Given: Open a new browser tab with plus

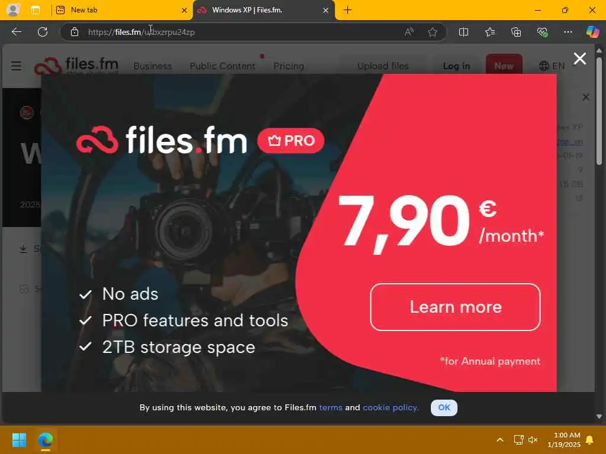Looking at the screenshot, I should point(347,10).
